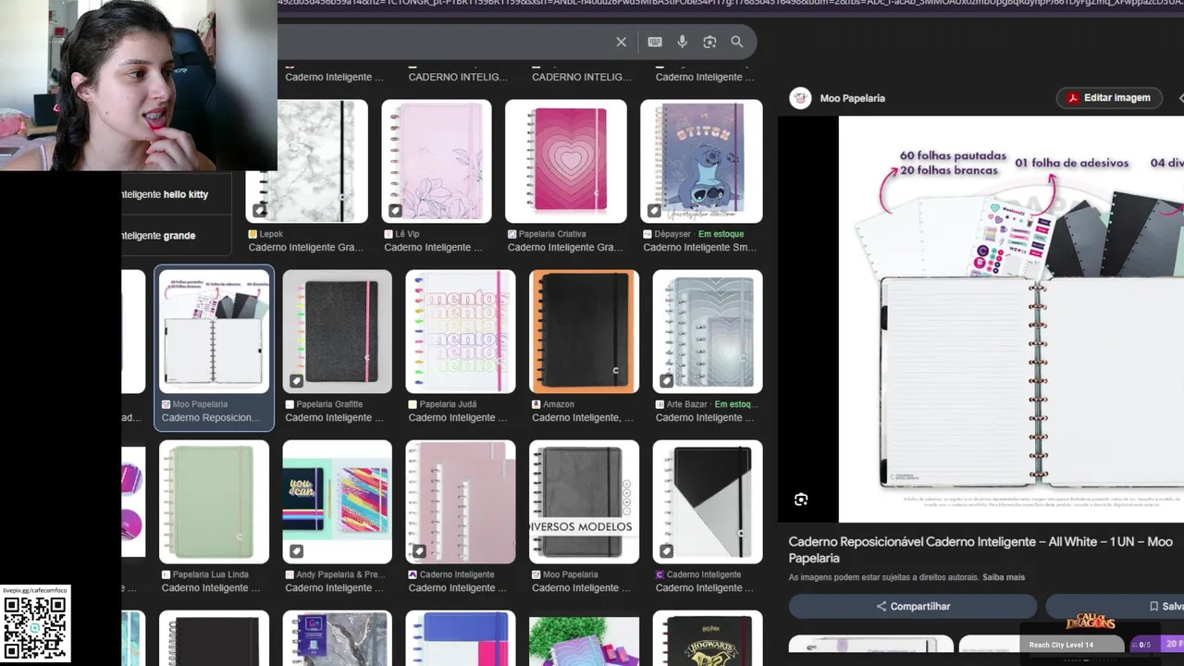
Task: Open the Saiba mais copyright link
Action: coord(1004,577)
